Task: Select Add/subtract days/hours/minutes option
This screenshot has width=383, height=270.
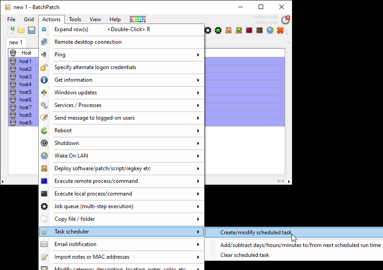Action: [294, 245]
